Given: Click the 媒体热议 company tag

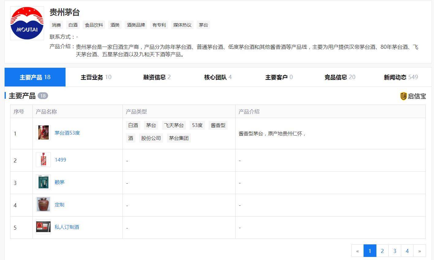Looking at the screenshot, I should (x=183, y=25).
